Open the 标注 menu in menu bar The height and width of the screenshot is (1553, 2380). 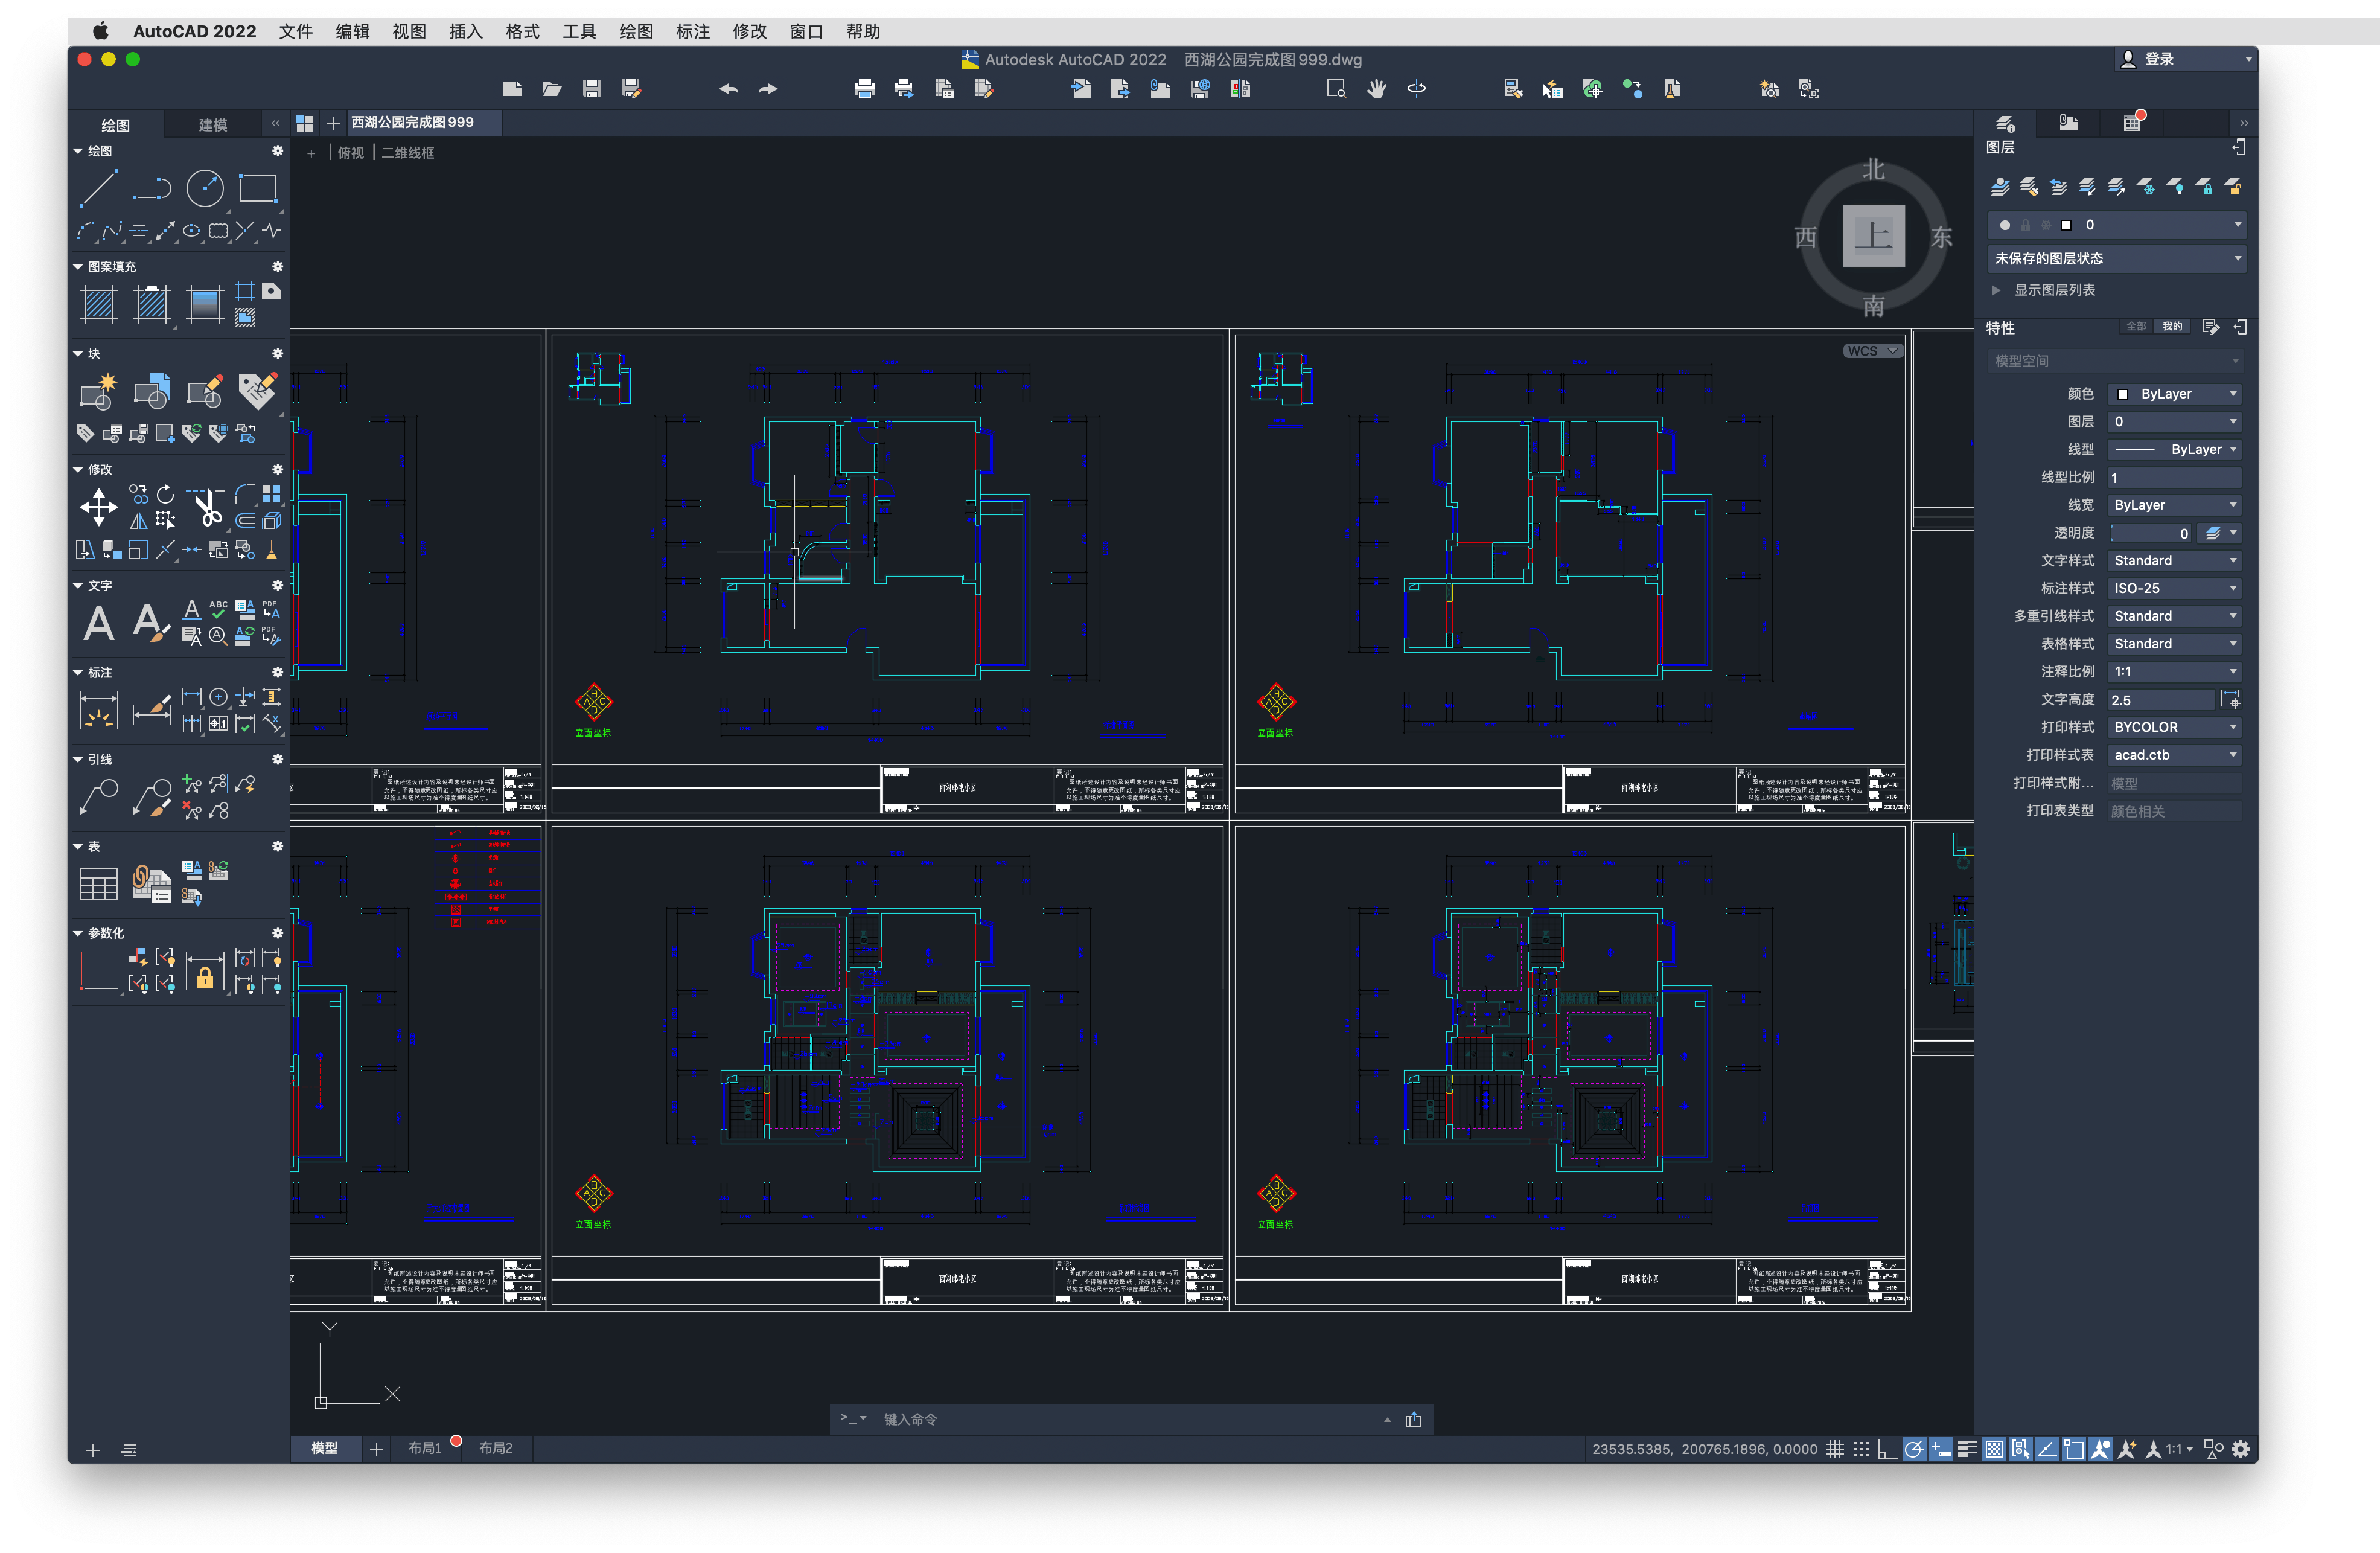[692, 31]
